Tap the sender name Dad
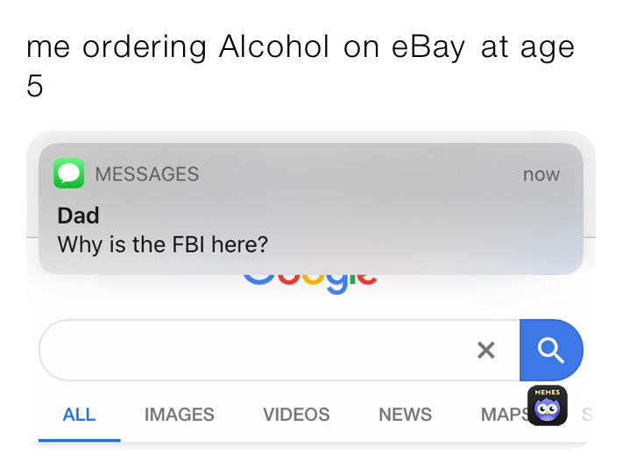 [x=78, y=216]
